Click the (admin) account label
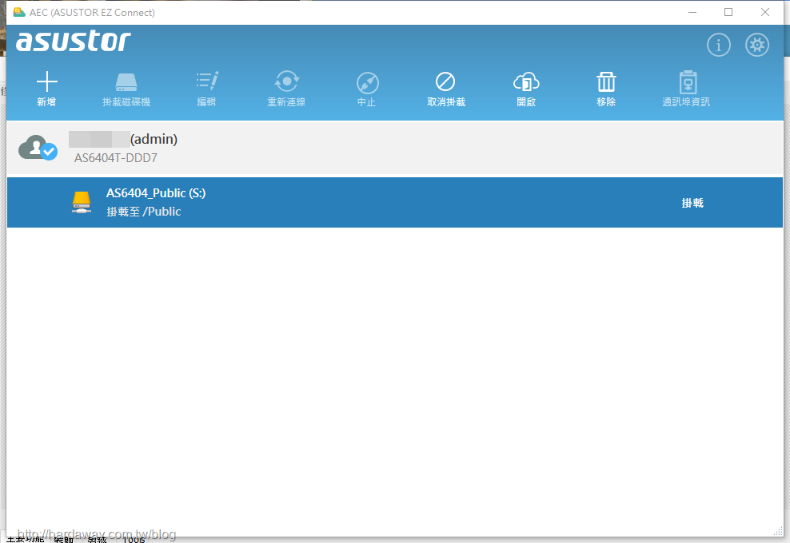The width and height of the screenshot is (790, 543). [x=154, y=140]
